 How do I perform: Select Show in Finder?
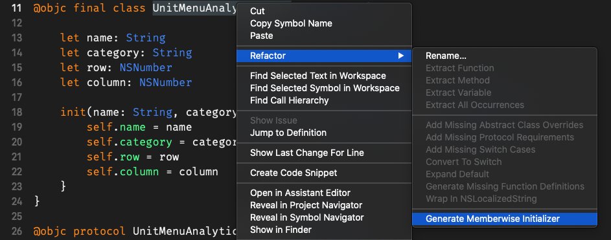[x=324, y=230]
